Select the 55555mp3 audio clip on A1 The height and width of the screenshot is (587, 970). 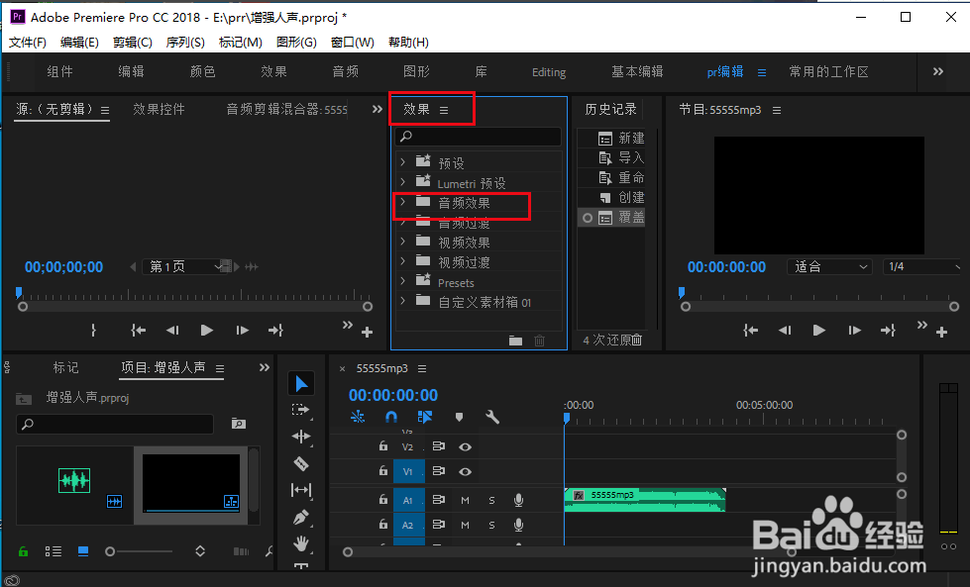coord(645,500)
